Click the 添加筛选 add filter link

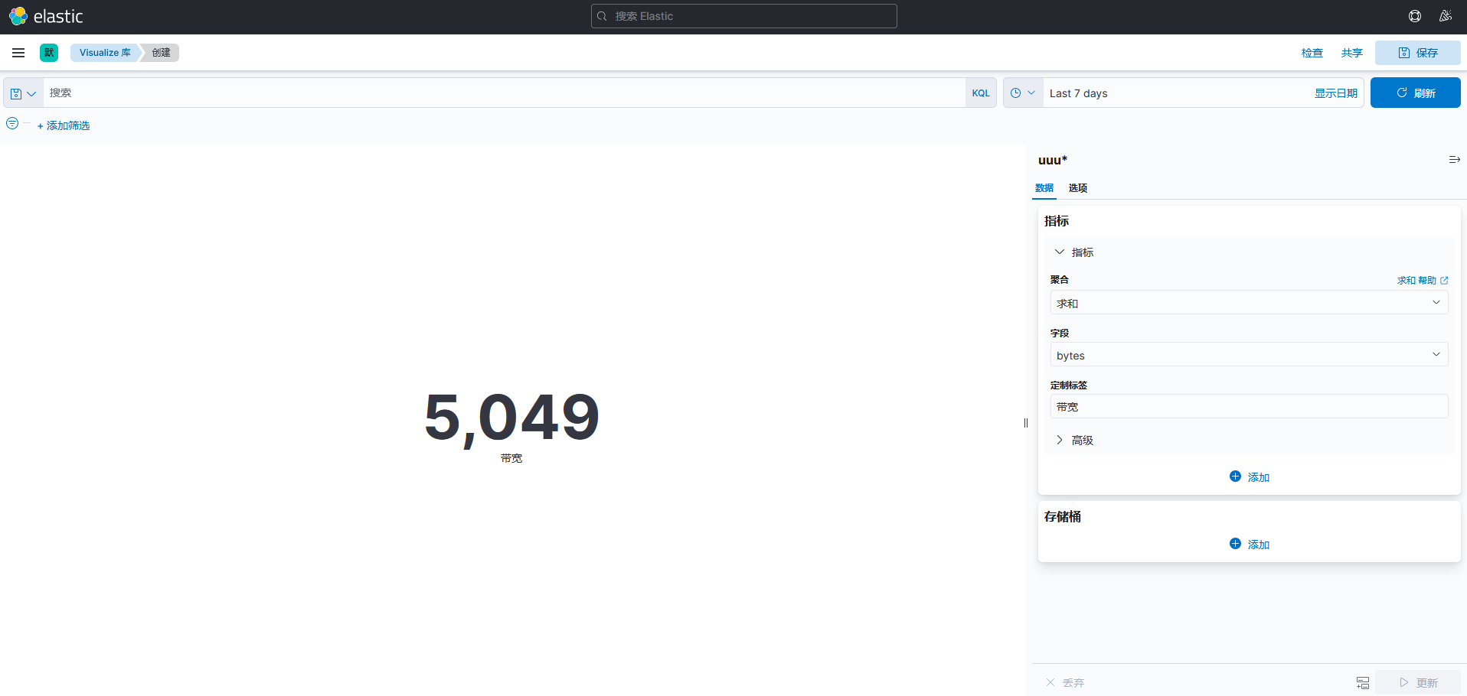(64, 125)
